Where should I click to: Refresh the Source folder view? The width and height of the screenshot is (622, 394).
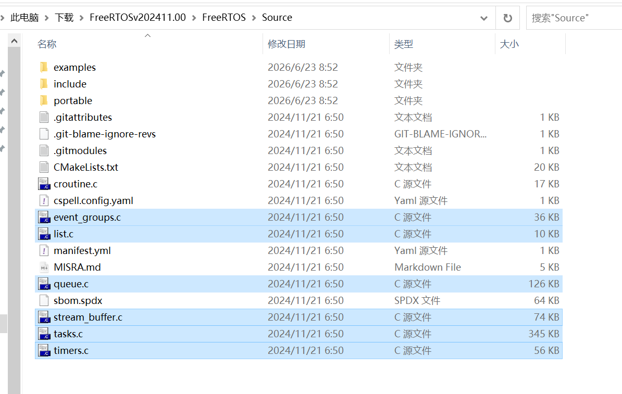(x=508, y=18)
